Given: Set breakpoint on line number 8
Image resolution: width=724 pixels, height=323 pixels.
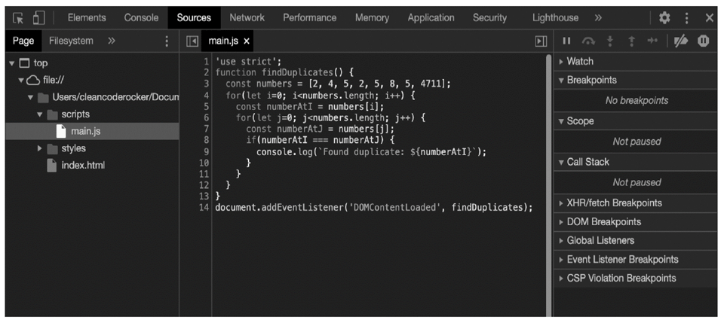Looking at the screenshot, I should pyautogui.click(x=207, y=140).
